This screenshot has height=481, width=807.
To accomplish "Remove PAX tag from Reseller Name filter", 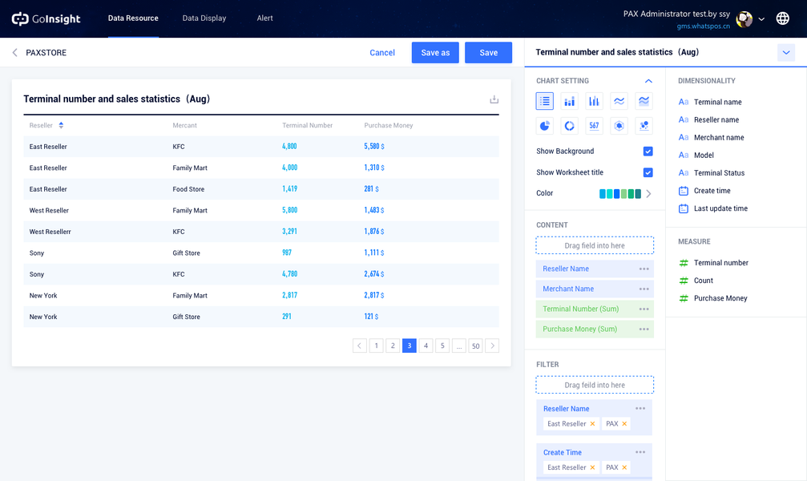I will click(x=624, y=424).
